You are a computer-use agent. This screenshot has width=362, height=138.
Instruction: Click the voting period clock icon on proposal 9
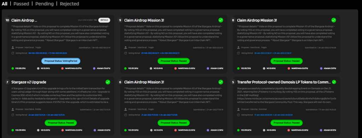(x=125, y=53)
